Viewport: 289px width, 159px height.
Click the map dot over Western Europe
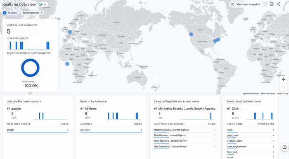pyautogui.click(x=70, y=32)
